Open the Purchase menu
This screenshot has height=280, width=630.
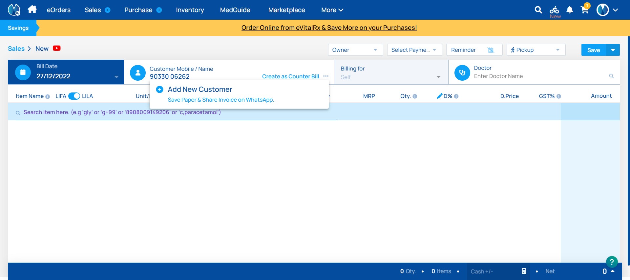pos(138,10)
